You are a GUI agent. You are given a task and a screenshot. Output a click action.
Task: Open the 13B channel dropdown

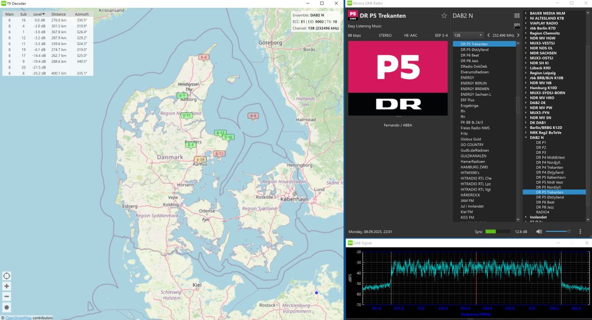coord(468,35)
